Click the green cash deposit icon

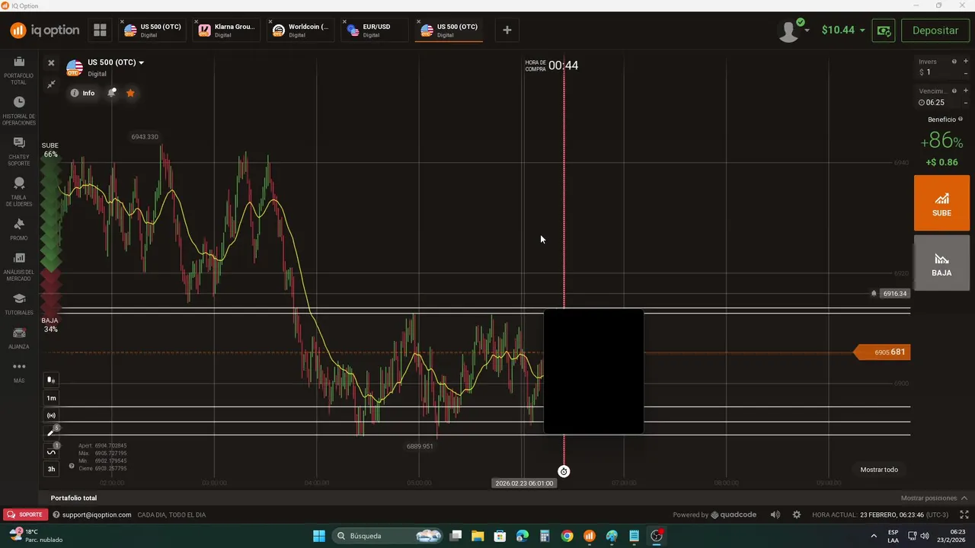[x=884, y=30]
